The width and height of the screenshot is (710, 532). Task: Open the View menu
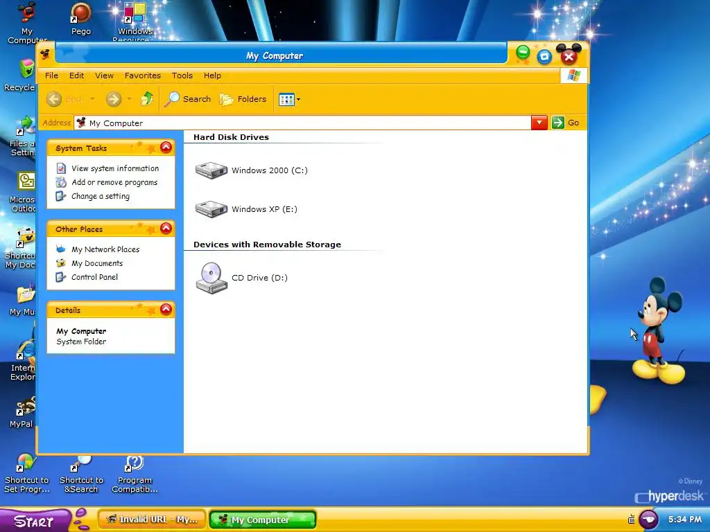pyautogui.click(x=104, y=76)
